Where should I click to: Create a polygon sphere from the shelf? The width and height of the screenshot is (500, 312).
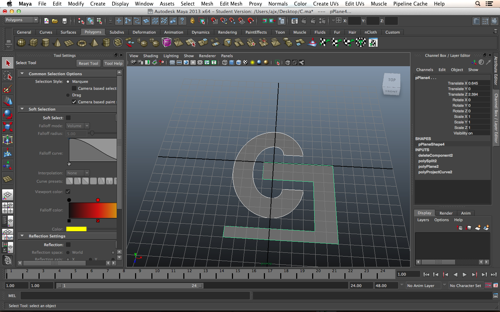22,43
